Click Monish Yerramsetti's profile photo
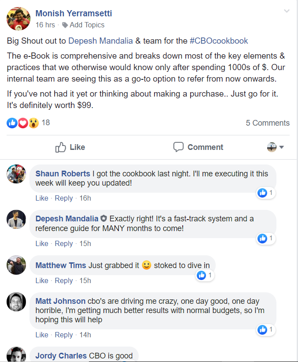The height and width of the screenshot is (362, 298). tap(18, 19)
